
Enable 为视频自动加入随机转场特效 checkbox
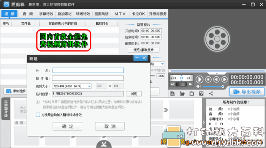tap(38, 115)
